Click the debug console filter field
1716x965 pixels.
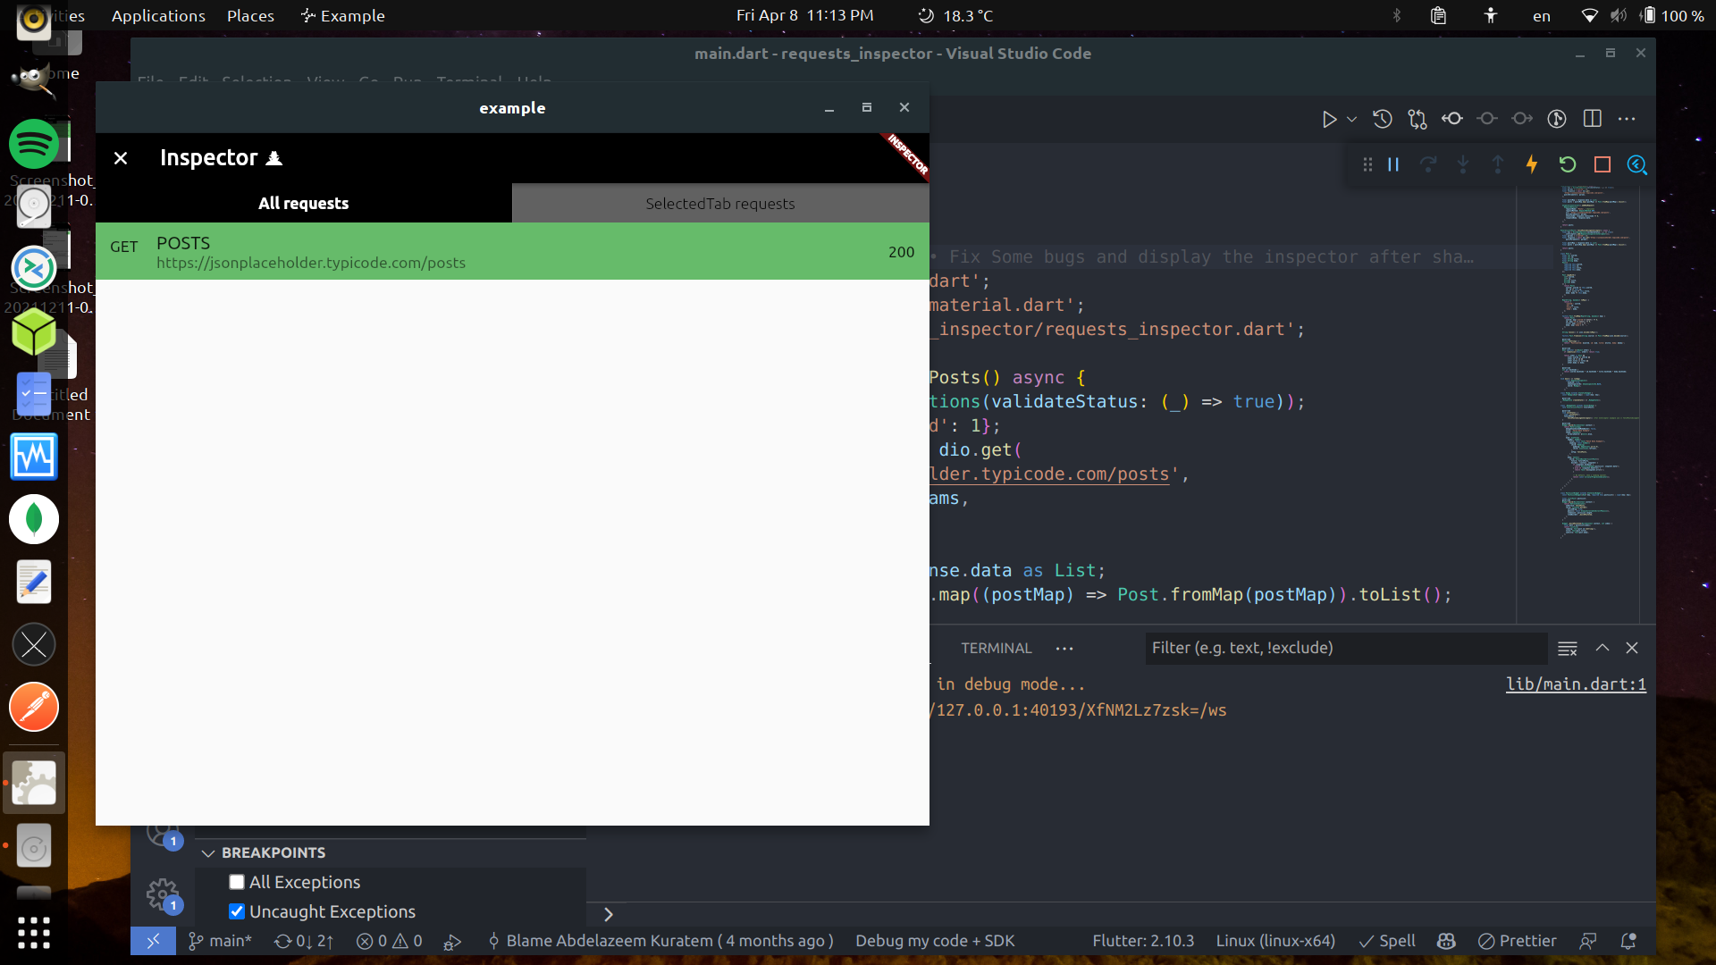click(1345, 648)
